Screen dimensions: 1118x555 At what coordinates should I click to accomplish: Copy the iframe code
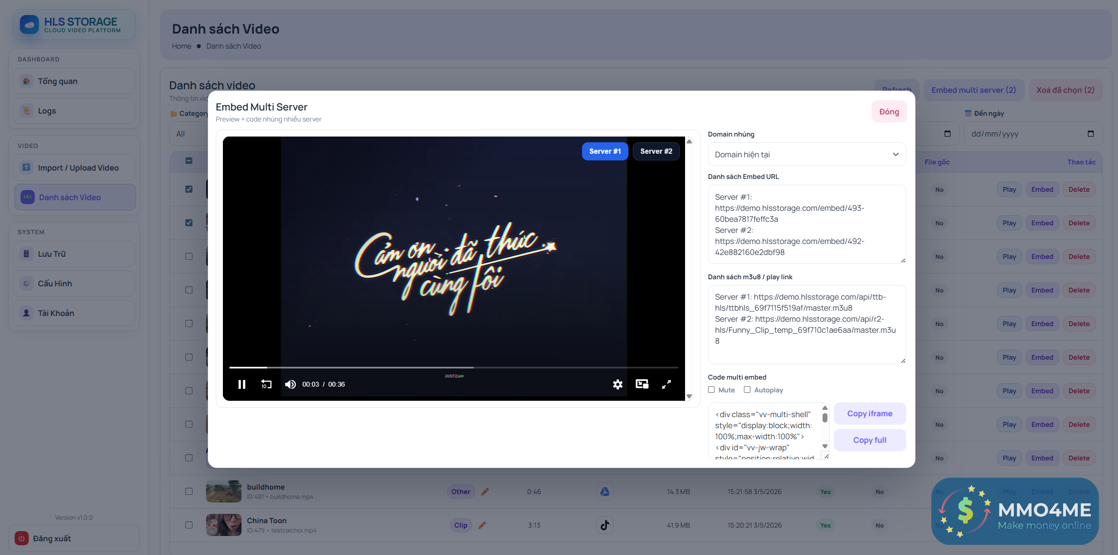click(869, 414)
